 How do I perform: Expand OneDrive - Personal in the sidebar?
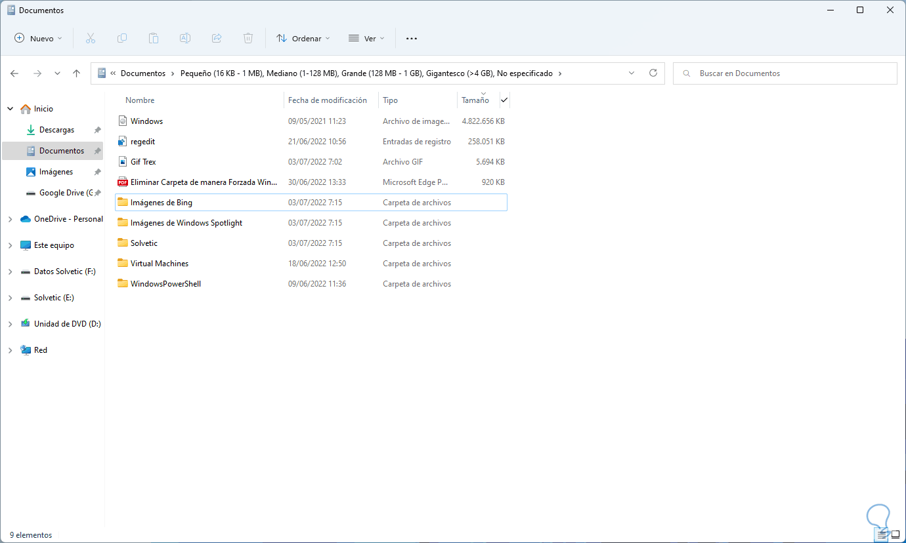tap(10, 219)
